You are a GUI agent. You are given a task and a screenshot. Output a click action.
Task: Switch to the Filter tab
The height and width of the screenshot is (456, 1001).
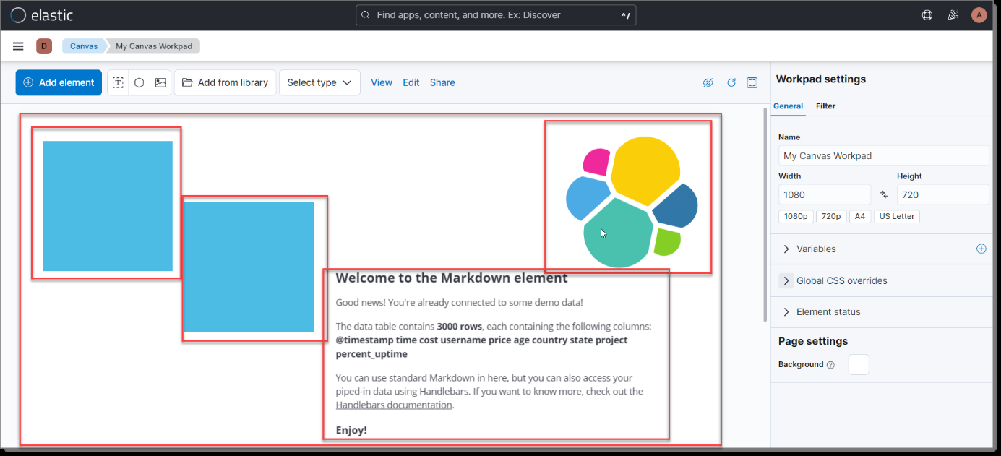click(825, 106)
